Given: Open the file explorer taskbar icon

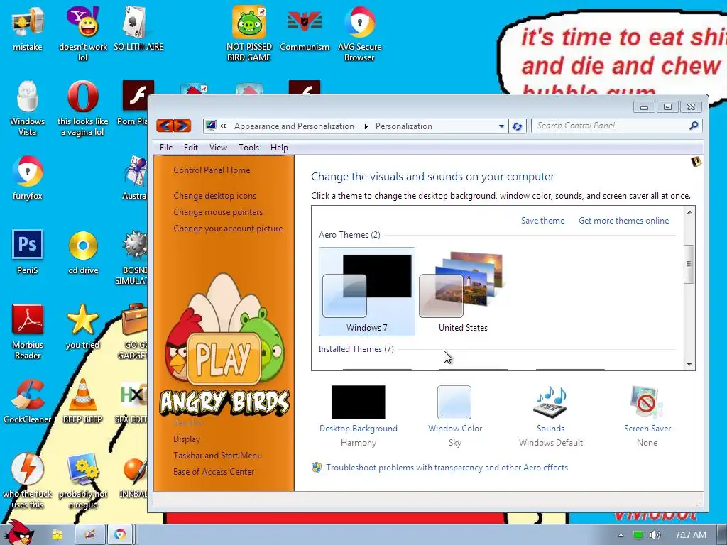Looking at the screenshot, I should point(57,535).
